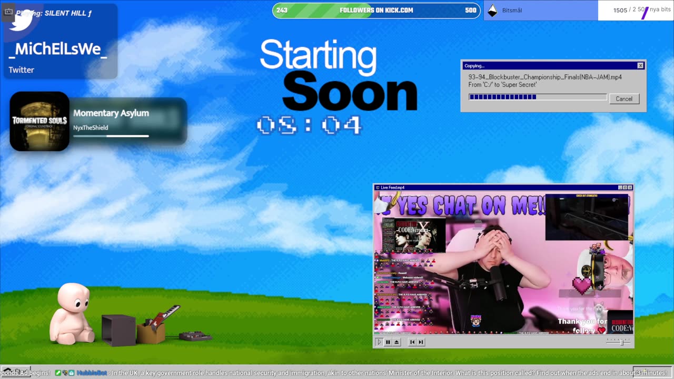Play the Live Feed.mp4 video

tap(379, 342)
